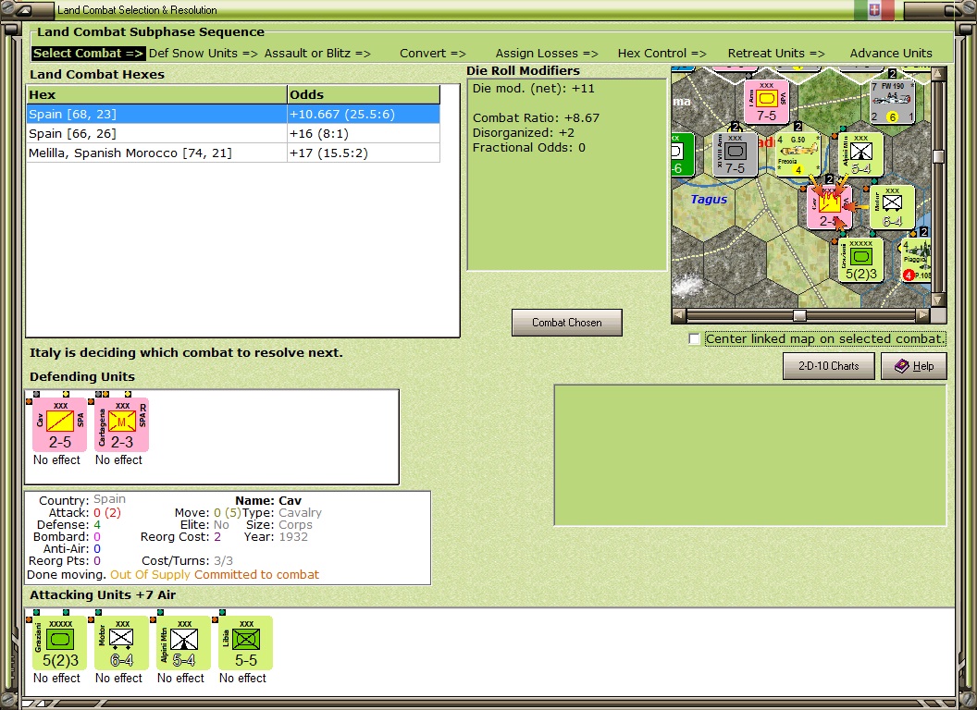Image resolution: width=977 pixels, height=710 pixels.
Task: Select the Cartagena 2-3 militia defender counter
Action: [x=122, y=424]
